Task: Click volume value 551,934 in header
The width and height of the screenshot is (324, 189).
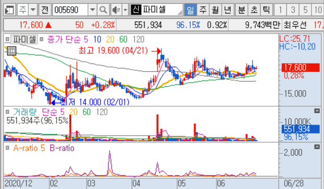Action: [148, 25]
